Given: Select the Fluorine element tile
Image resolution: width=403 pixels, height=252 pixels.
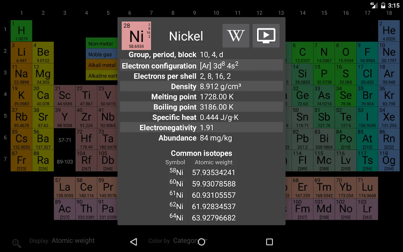Looking at the screenshot, I should point(367,52).
